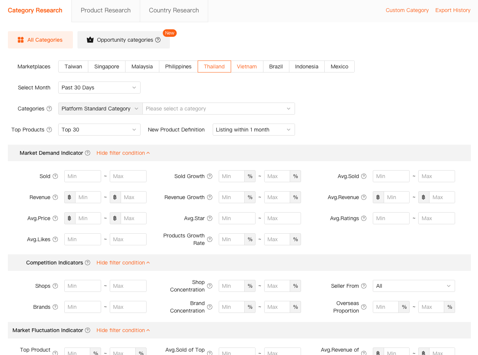Click the help icon beside Revenue Growth
Screen dimensions: 478x355
pos(210,197)
